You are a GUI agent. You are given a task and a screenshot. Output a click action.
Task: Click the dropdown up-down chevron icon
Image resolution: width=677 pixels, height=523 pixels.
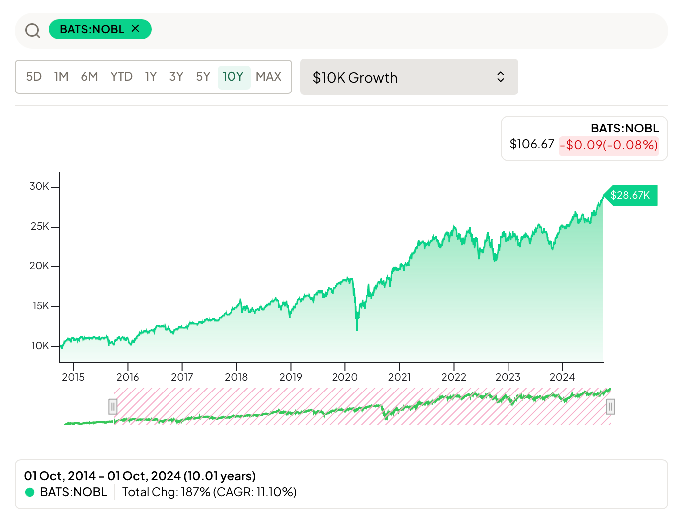(501, 77)
